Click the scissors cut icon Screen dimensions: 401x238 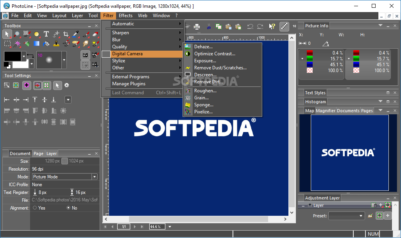pos(209,26)
